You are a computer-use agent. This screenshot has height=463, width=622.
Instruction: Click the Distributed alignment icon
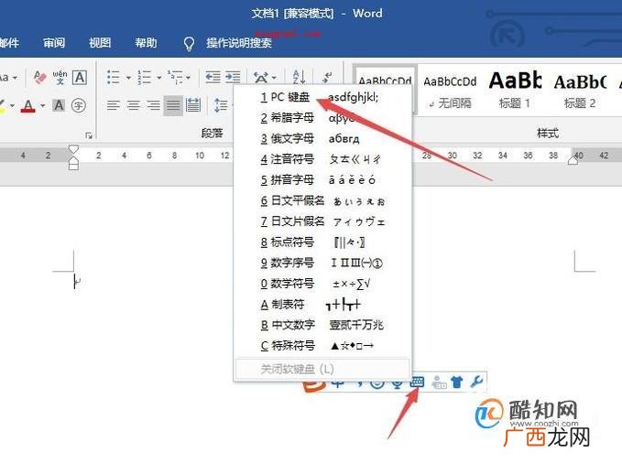tap(193, 105)
